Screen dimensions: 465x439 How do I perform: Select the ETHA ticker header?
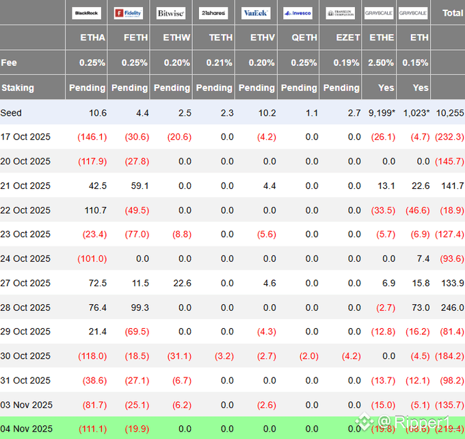click(x=92, y=38)
